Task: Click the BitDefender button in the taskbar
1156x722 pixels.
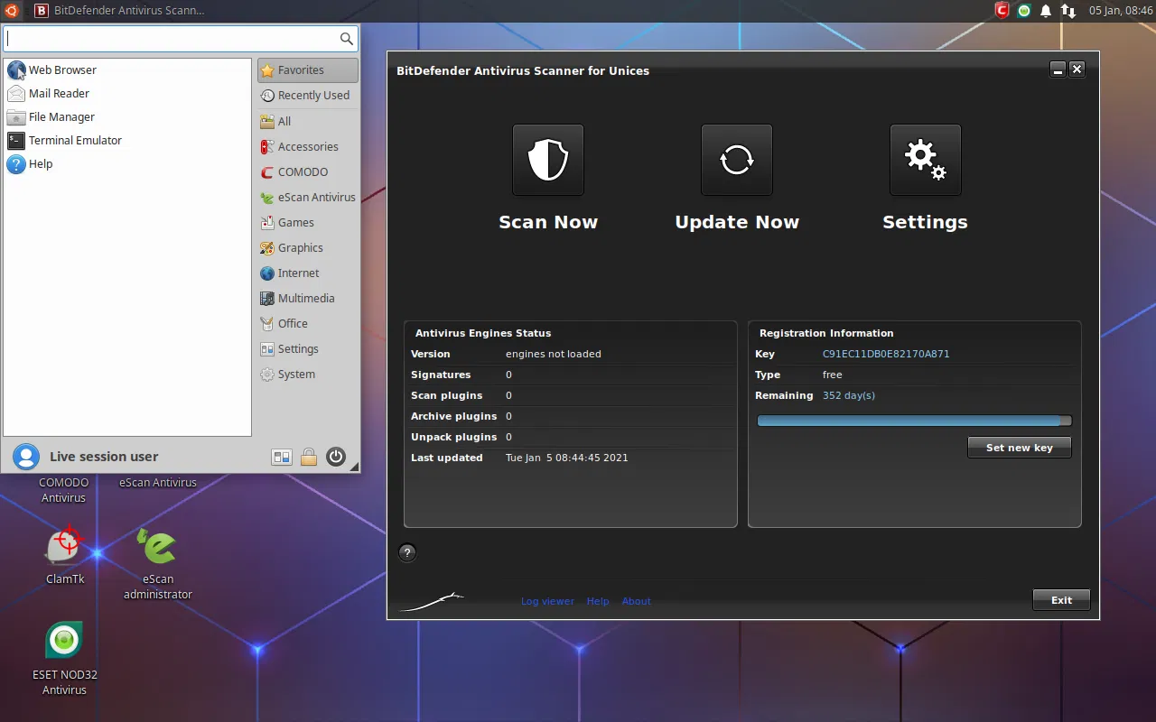Action: (118, 11)
